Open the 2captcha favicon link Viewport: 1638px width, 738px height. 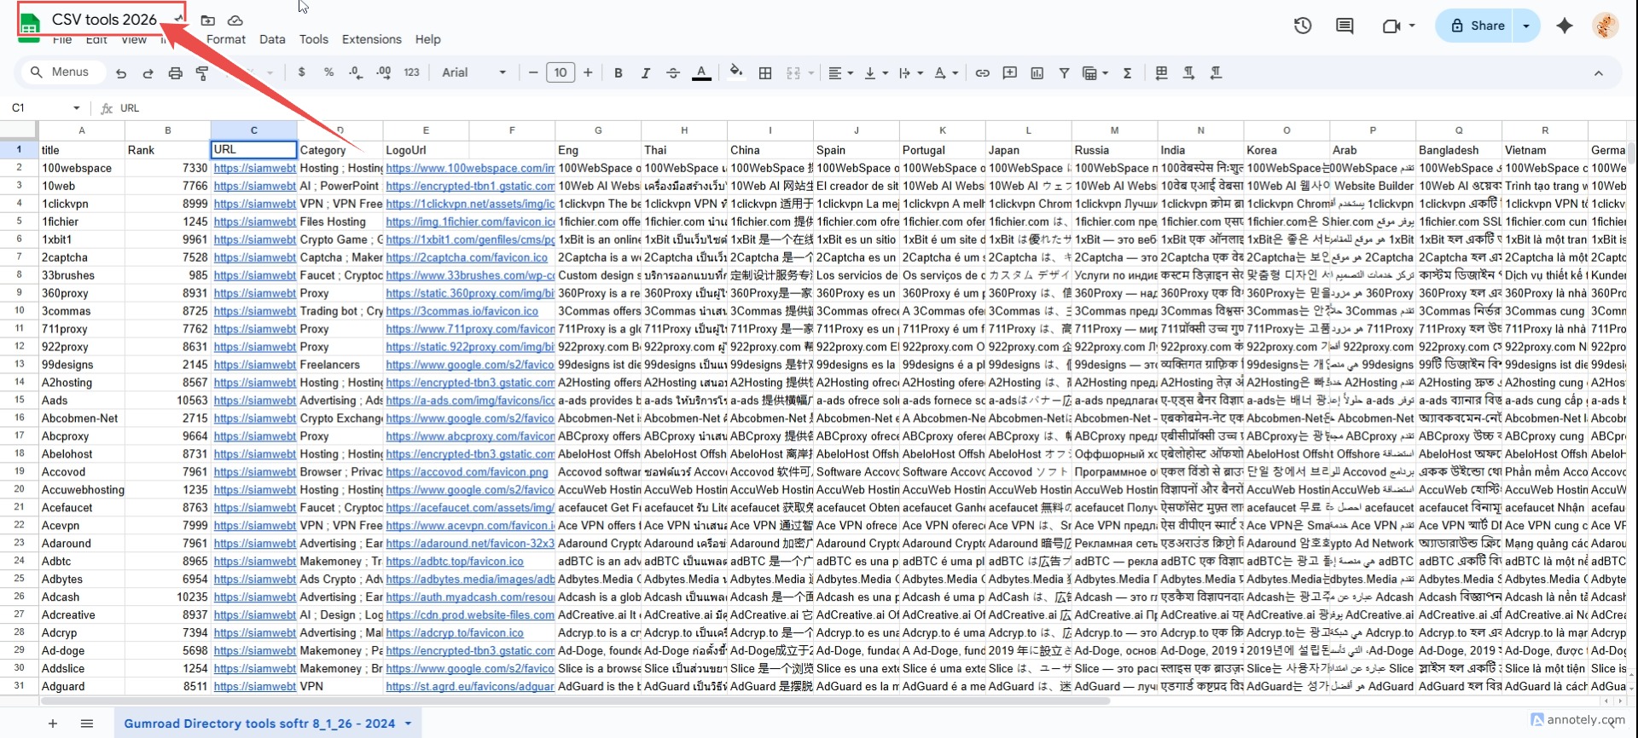click(x=467, y=257)
